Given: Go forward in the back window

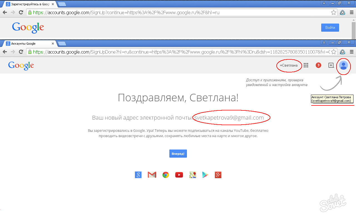Looking at the screenshot, I should pos(13,12).
